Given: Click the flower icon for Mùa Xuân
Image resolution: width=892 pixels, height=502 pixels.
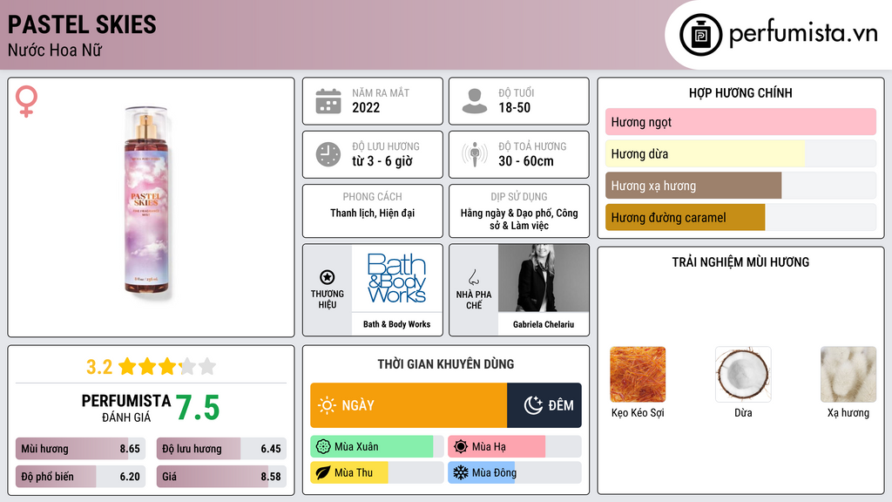Looking at the screenshot, I should (323, 447).
